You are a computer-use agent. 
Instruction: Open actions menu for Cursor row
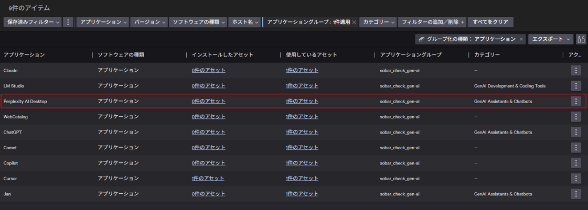575,179
